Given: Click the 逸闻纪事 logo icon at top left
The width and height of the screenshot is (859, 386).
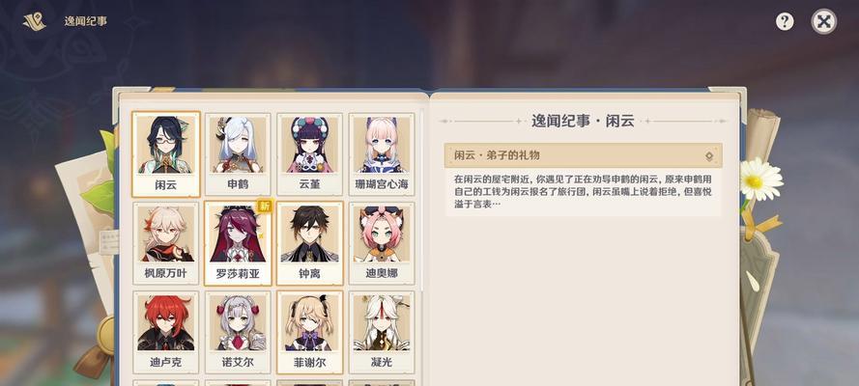Looking at the screenshot, I should click(34, 21).
